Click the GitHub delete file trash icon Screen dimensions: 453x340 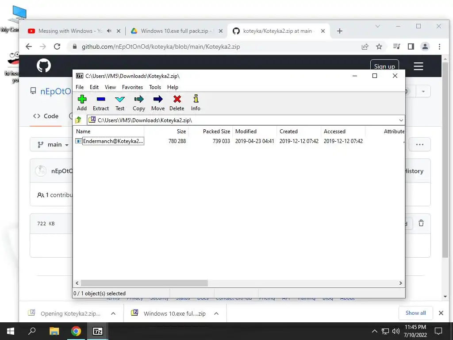point(421,223)
